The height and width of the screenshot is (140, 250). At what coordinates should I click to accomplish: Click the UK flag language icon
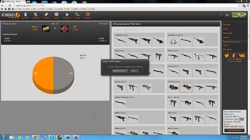coord(227,15)
